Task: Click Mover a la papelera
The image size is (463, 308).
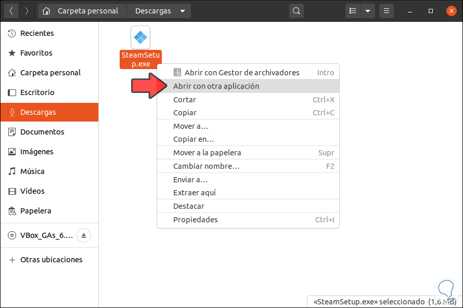Action: tap(207, 153)
